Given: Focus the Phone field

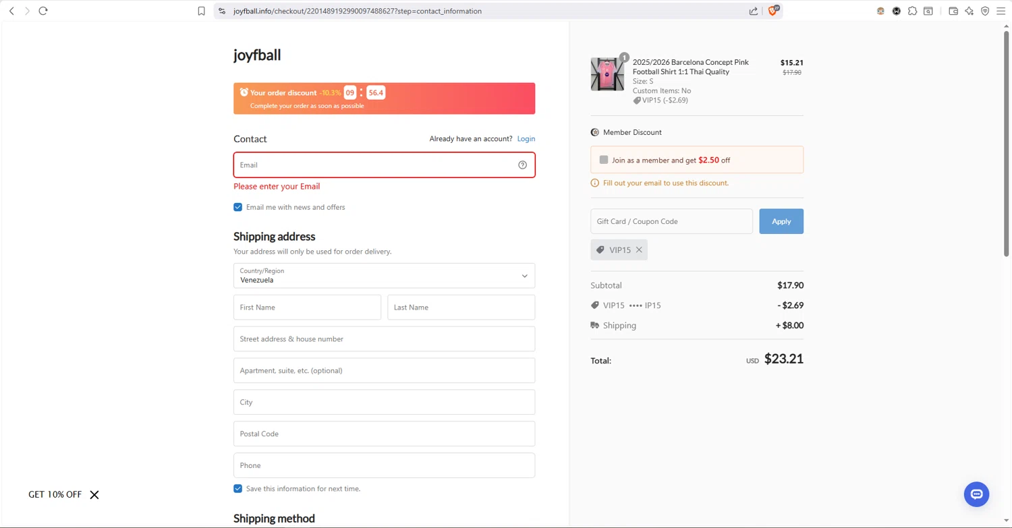Looking at the screenshot, I should click(384, 465).
